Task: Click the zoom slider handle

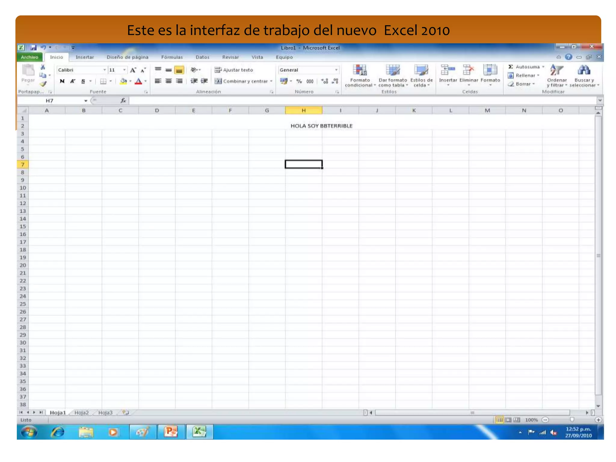Action: click(x=572, y=420)
